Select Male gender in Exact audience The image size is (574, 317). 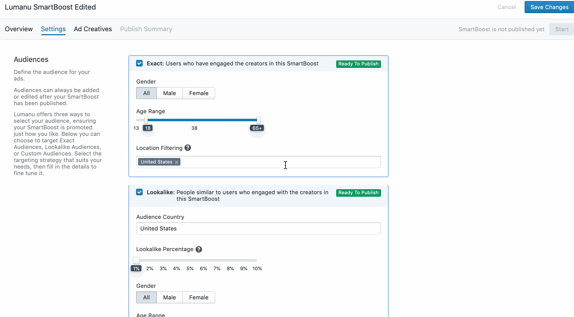pyautogui.click(x=169, y=93)
